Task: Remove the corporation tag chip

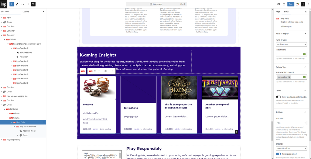Action: tap(289, 77)
